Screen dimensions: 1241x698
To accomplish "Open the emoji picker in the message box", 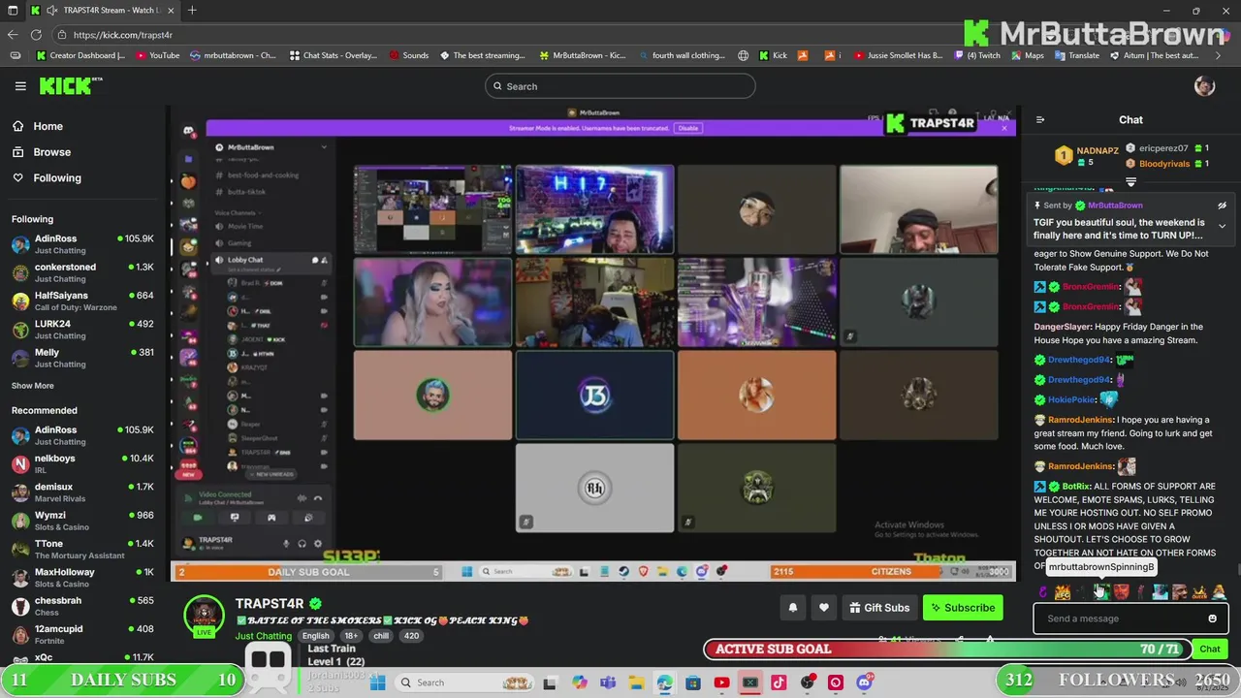I will [x=1212, y=619].
